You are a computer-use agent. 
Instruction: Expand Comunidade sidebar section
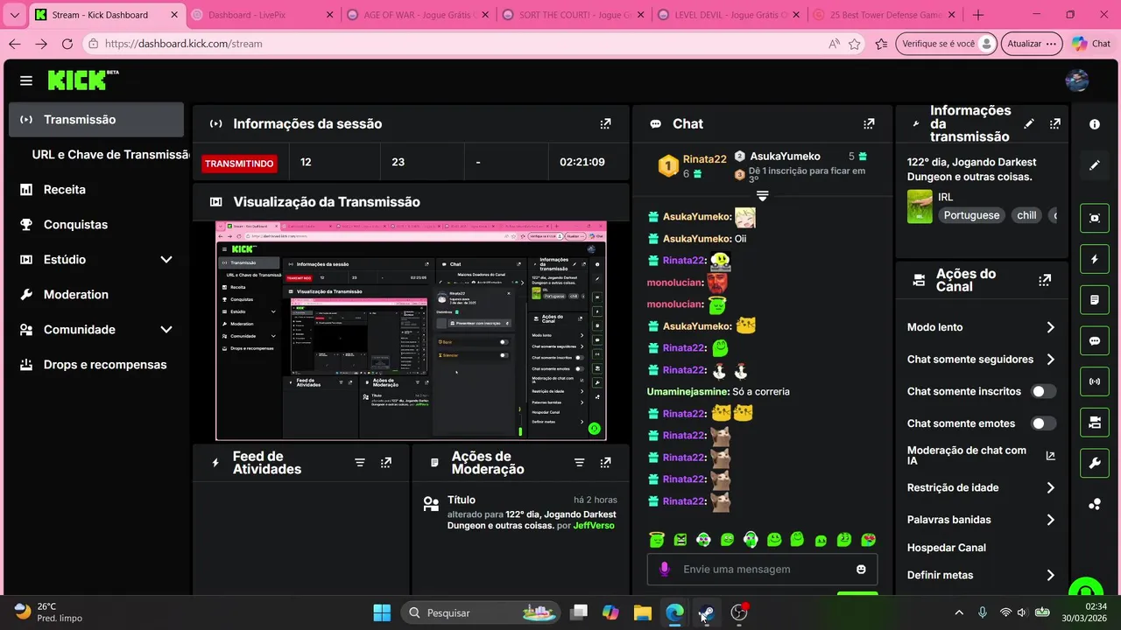(166, 330)
